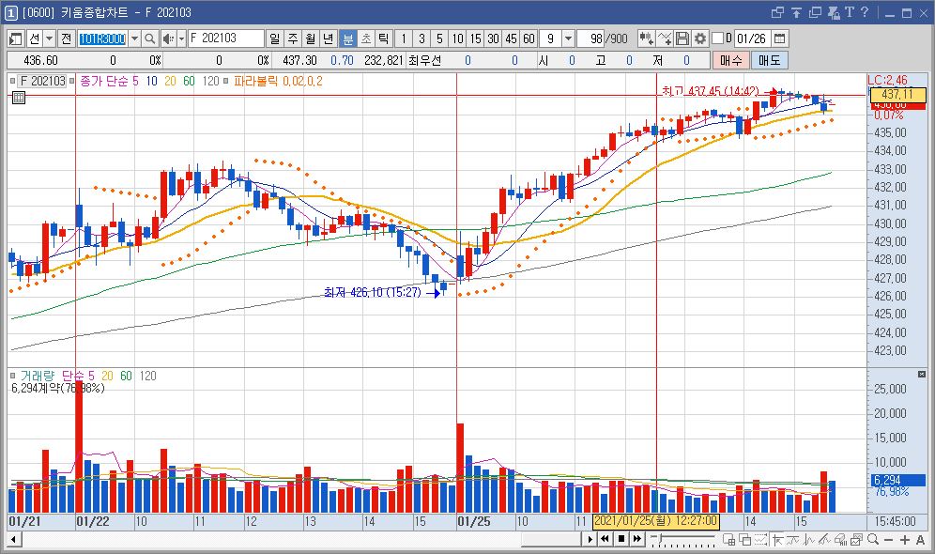Toggle the 분 (minute) timeframe button

[x=347, y=38]
